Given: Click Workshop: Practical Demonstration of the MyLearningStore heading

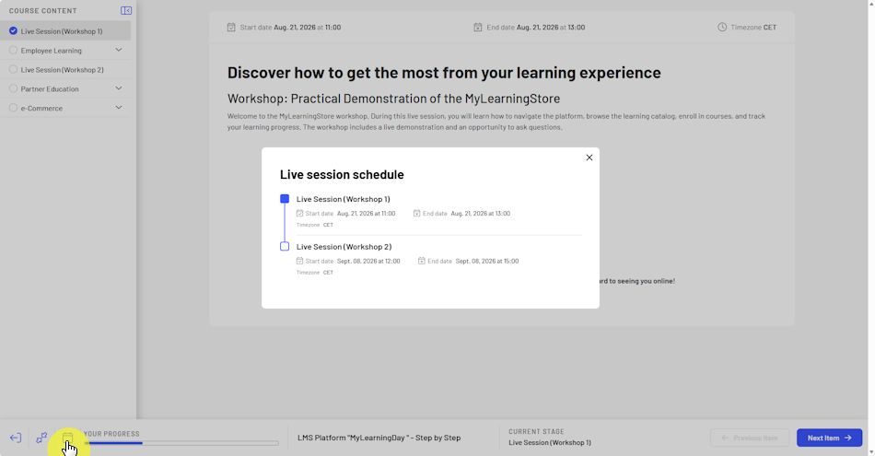Looking at the screenshot, I should click(x=393, y=99).
